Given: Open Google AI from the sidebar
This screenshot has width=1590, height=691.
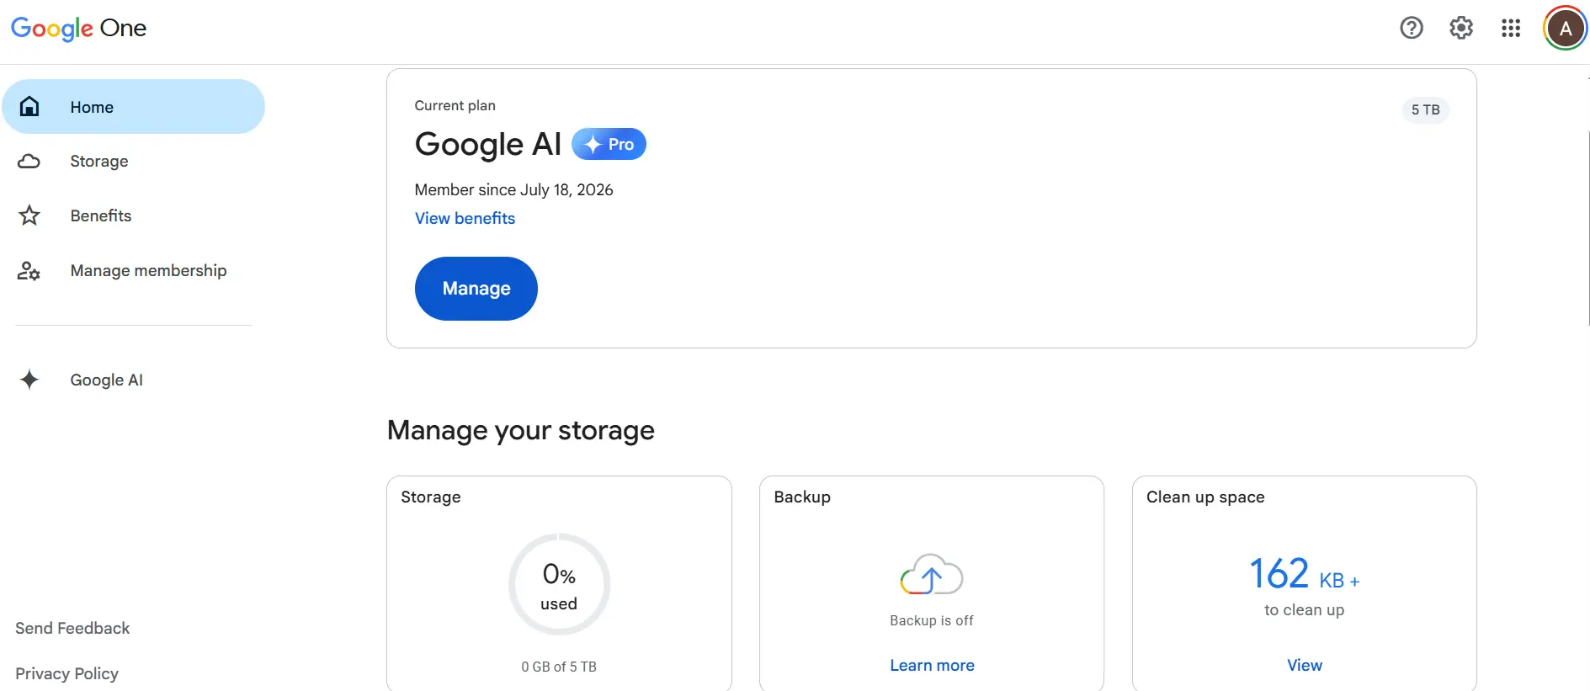Looking at the screenshot, I should [x=134, y=380].
